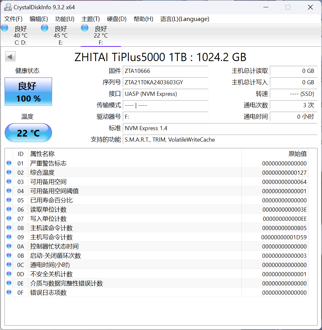Open the 帮助(H) help menu
The image size is (322, 330).
coord(143,19)
